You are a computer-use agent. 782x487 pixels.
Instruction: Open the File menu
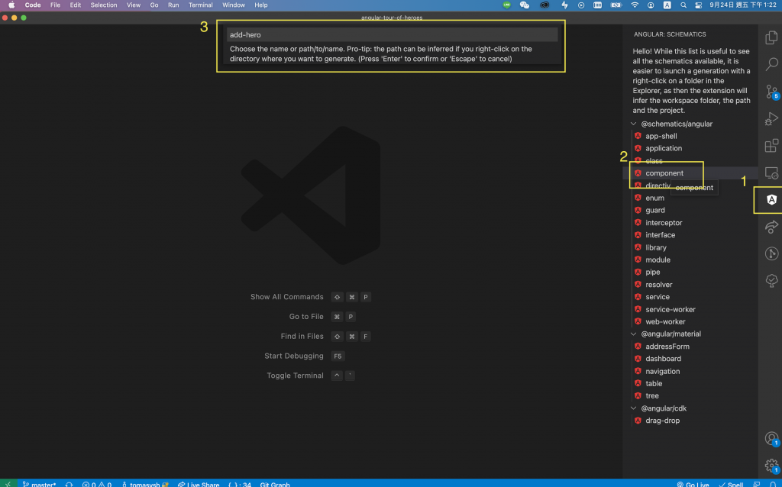(55, 5)
